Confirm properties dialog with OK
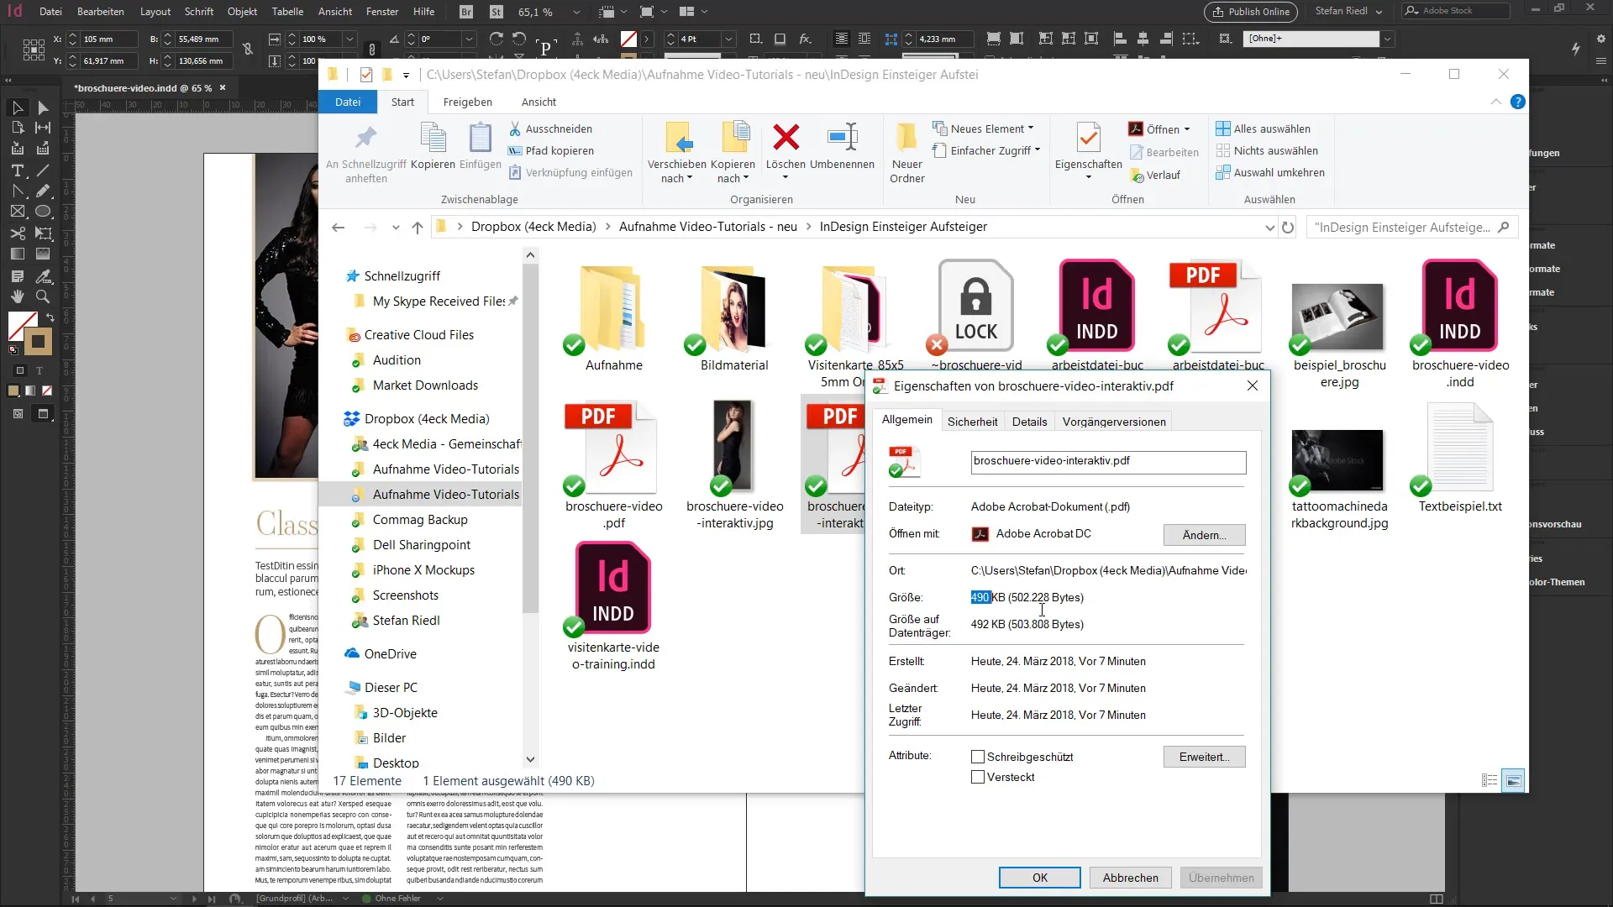This screenshot has width=1613, height=907. (1039, 878)
